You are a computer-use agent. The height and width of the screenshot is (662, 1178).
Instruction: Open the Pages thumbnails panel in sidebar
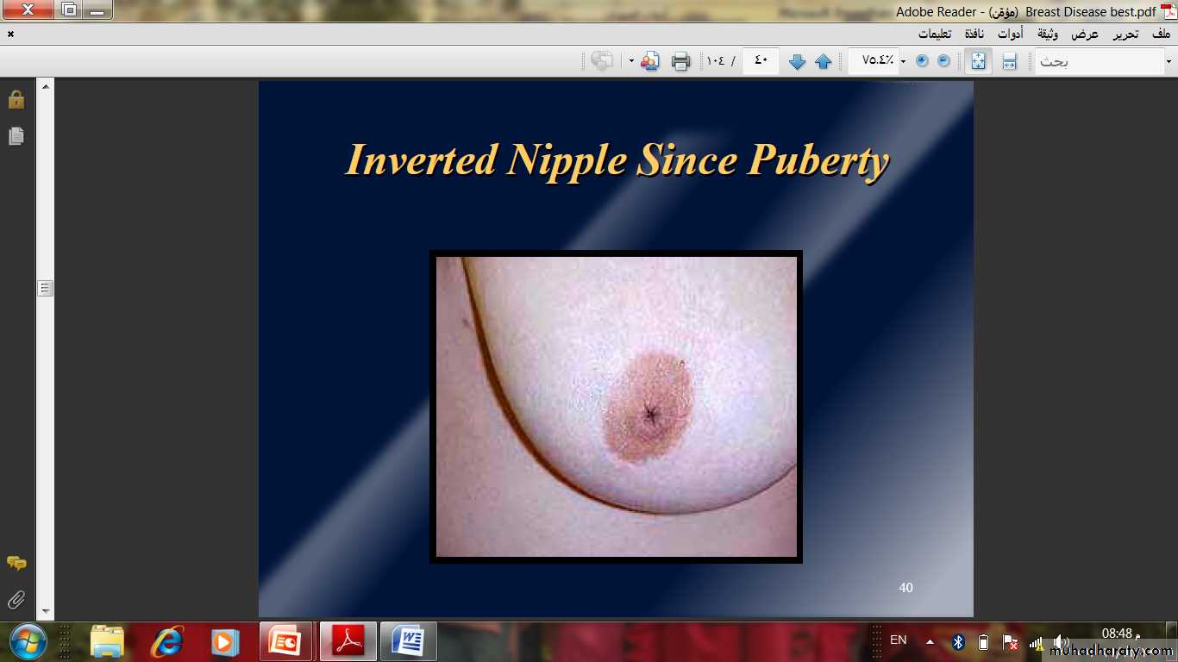tap(16, 136)
